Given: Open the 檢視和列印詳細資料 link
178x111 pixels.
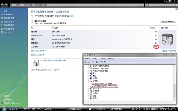Looking at the screenshot, I should pos(38,51).
